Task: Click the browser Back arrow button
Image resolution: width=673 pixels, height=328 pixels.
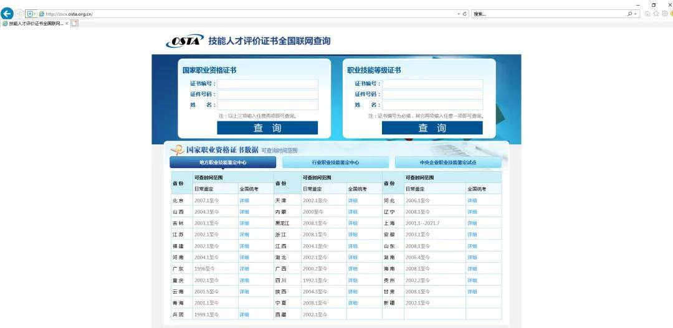Action: tap(6, 14)
